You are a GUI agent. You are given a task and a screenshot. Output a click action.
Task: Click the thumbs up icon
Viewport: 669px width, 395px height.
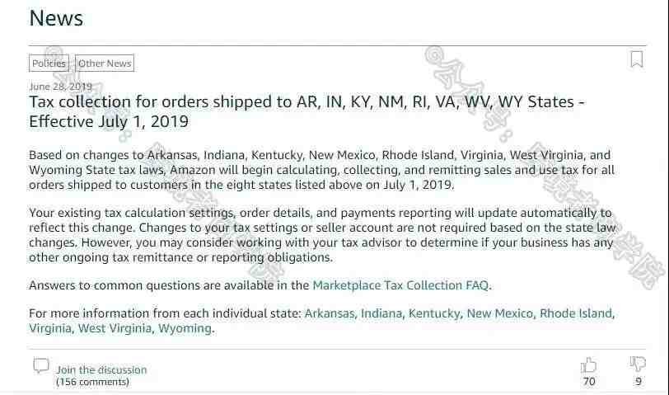tap(589, 365)
